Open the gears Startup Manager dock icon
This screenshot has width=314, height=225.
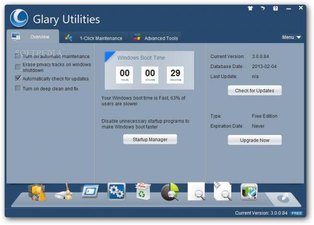pyautogui.click(x=117, y=192)
